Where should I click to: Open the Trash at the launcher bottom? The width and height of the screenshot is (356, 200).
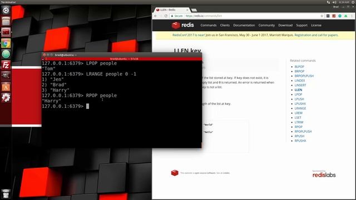(6, 194)
